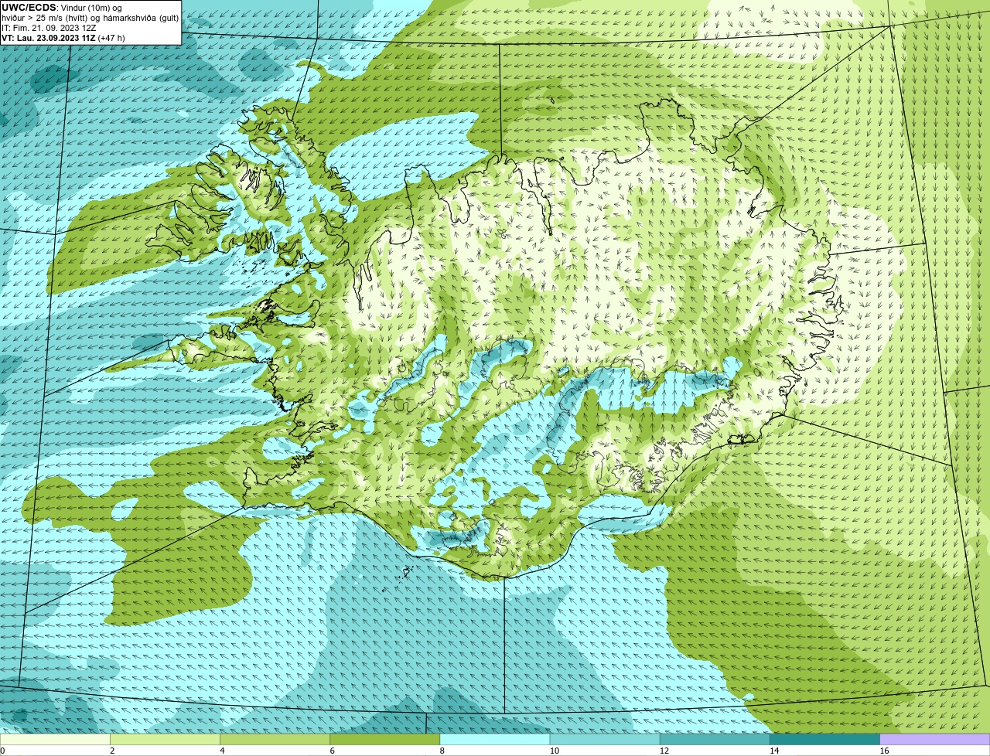This screenshot has width=990, height=756.
Task: Click the 12–14 m/s teal legend segment
Action: 715,739
